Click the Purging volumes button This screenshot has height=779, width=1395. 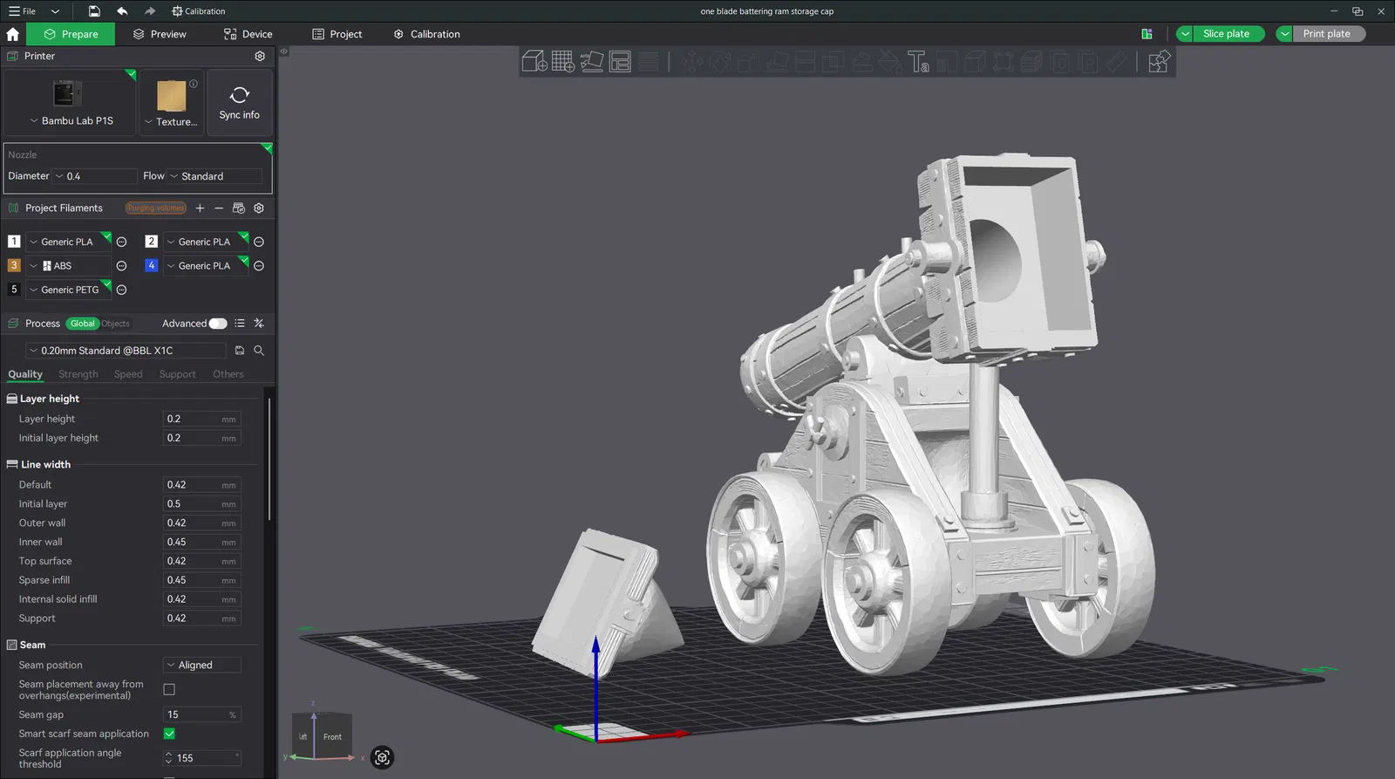[155, 208]
